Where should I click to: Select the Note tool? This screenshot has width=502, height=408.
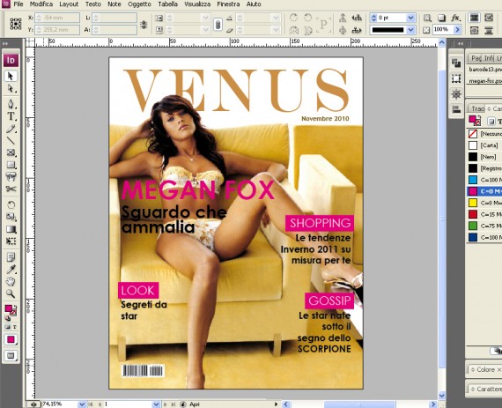pyautogui.click(x=11, y=256)
